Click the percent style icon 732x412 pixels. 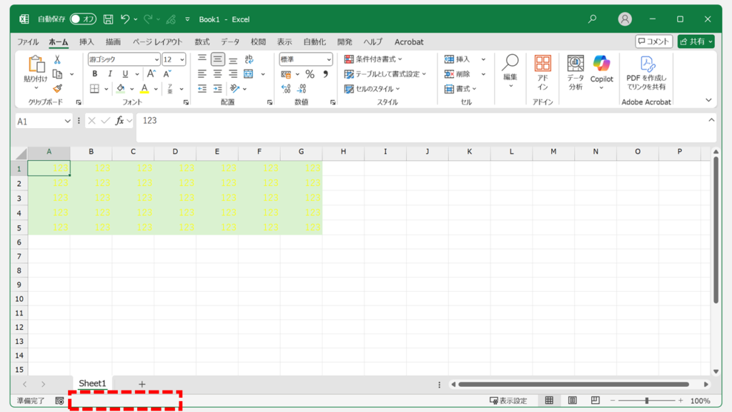pos(310,74)
